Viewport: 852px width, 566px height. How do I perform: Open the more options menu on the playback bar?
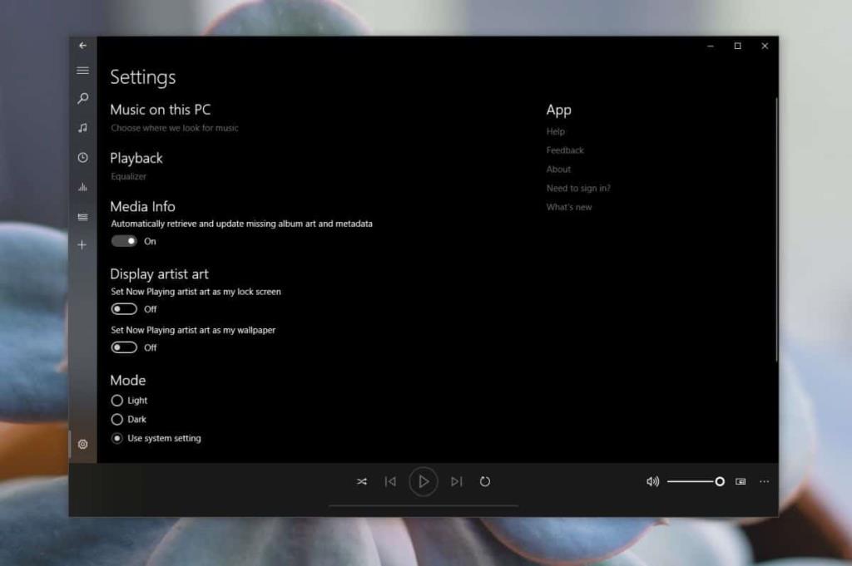click(765, 481)
